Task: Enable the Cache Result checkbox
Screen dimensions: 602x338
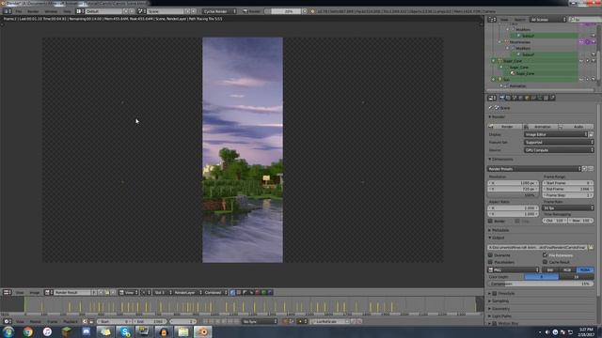Action: [x=545, y=262]
